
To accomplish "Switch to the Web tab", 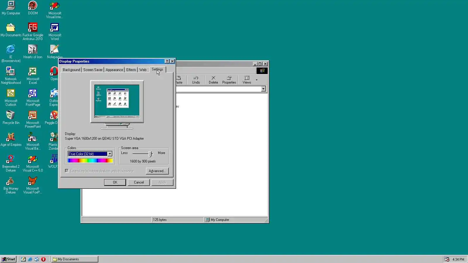I will click(x=143, y=70).
